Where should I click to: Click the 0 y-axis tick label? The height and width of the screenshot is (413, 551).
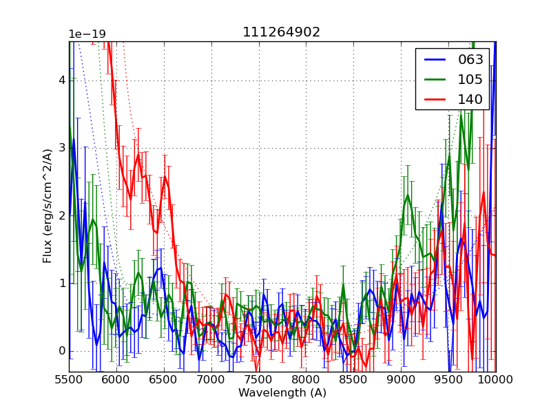61,351
